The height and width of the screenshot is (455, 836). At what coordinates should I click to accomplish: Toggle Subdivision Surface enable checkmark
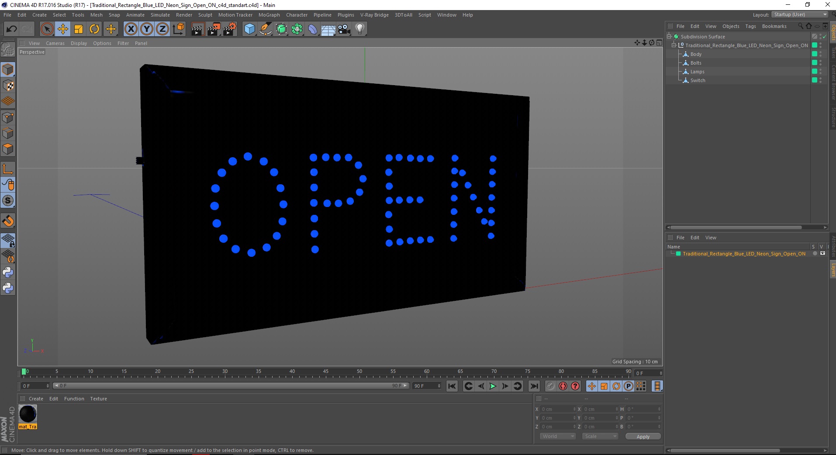(x=824, y=37)
